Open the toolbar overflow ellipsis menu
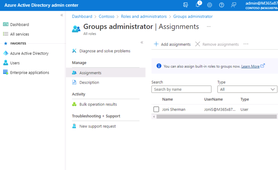 pos(246,44)
